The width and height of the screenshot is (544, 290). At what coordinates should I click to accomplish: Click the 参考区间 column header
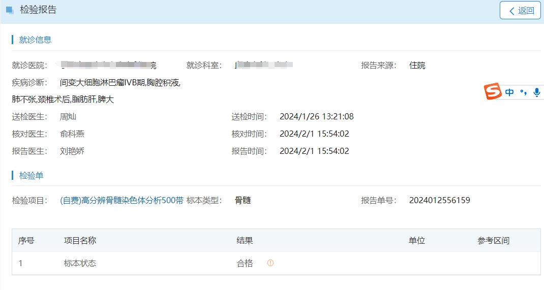[493, 240]
